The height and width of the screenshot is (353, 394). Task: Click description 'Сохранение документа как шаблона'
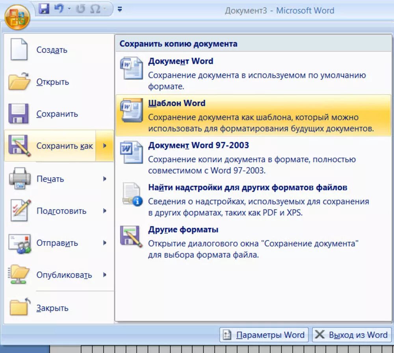tap(261, 123)
